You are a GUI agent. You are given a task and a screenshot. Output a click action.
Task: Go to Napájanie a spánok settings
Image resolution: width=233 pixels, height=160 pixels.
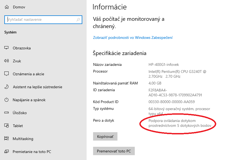pyautogui.click(x=29, y=100)
